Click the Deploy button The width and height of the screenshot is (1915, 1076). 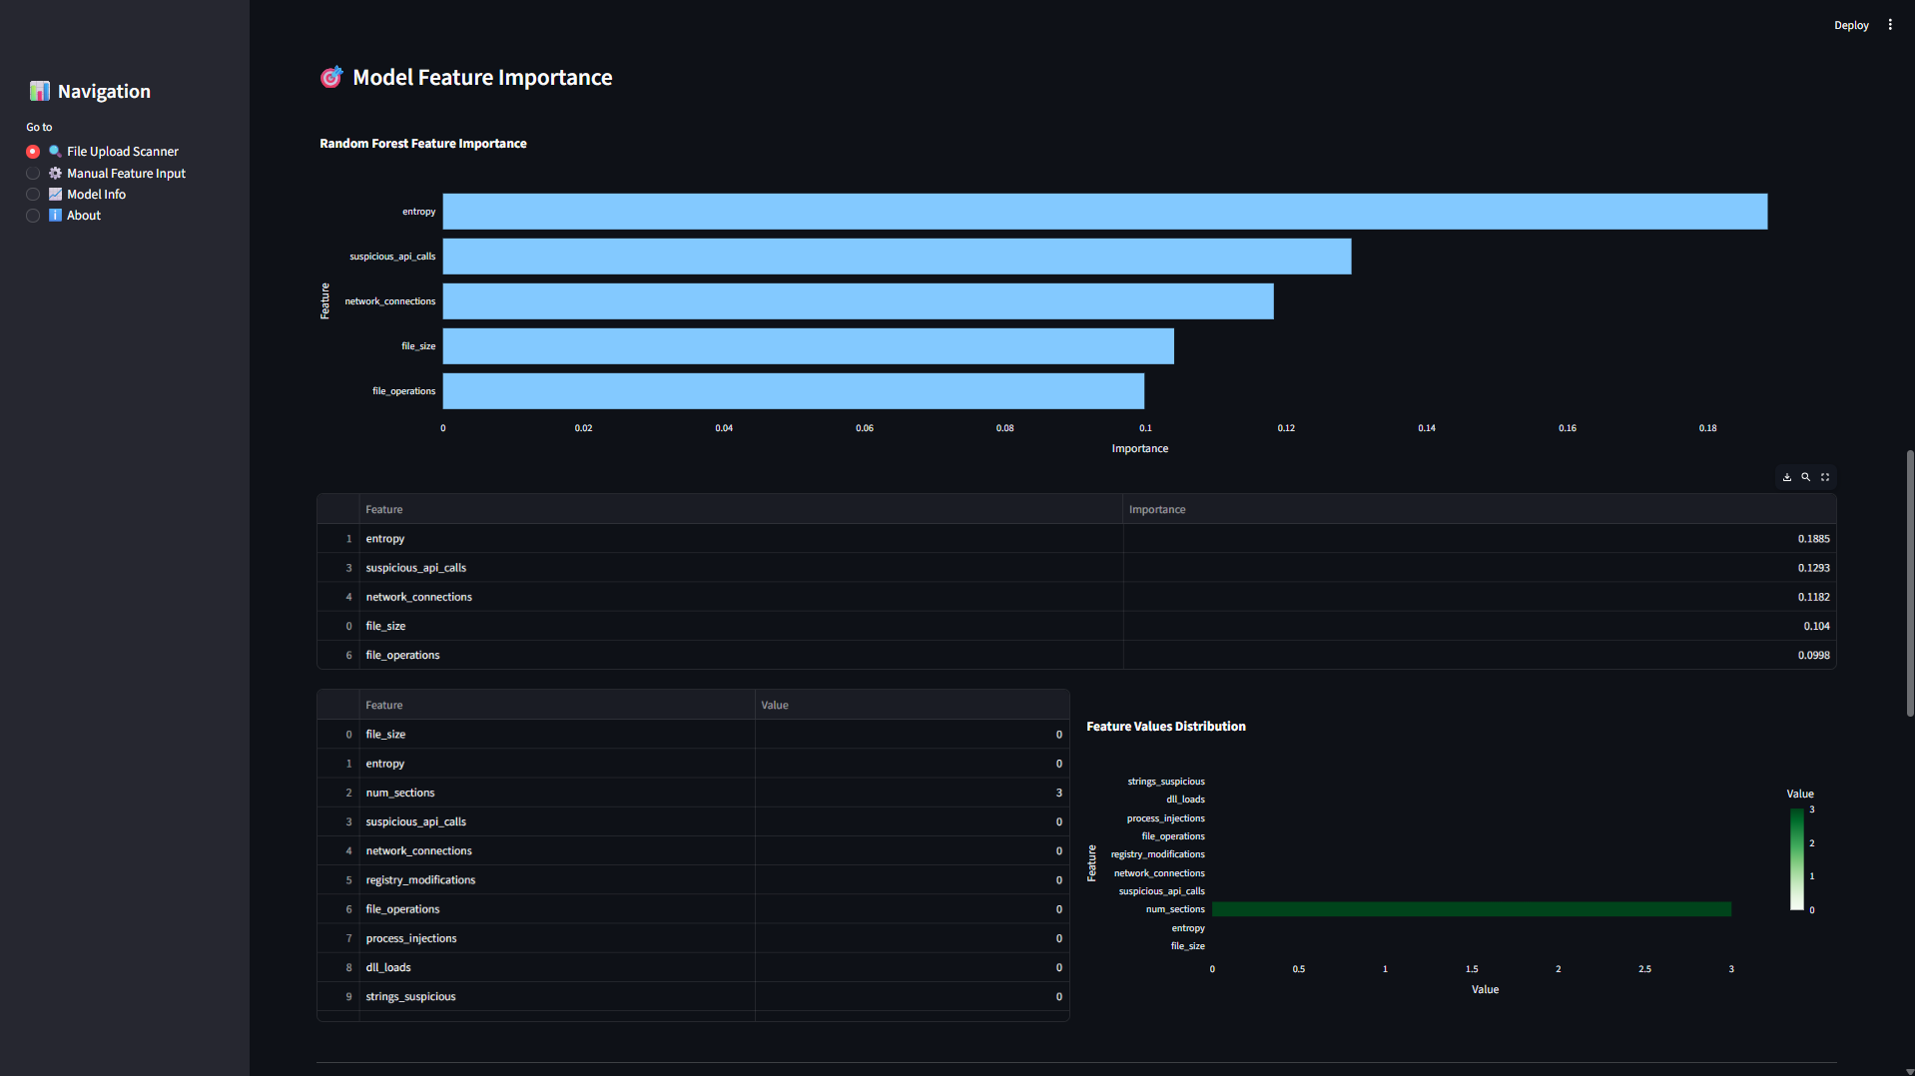[1851, 25]
